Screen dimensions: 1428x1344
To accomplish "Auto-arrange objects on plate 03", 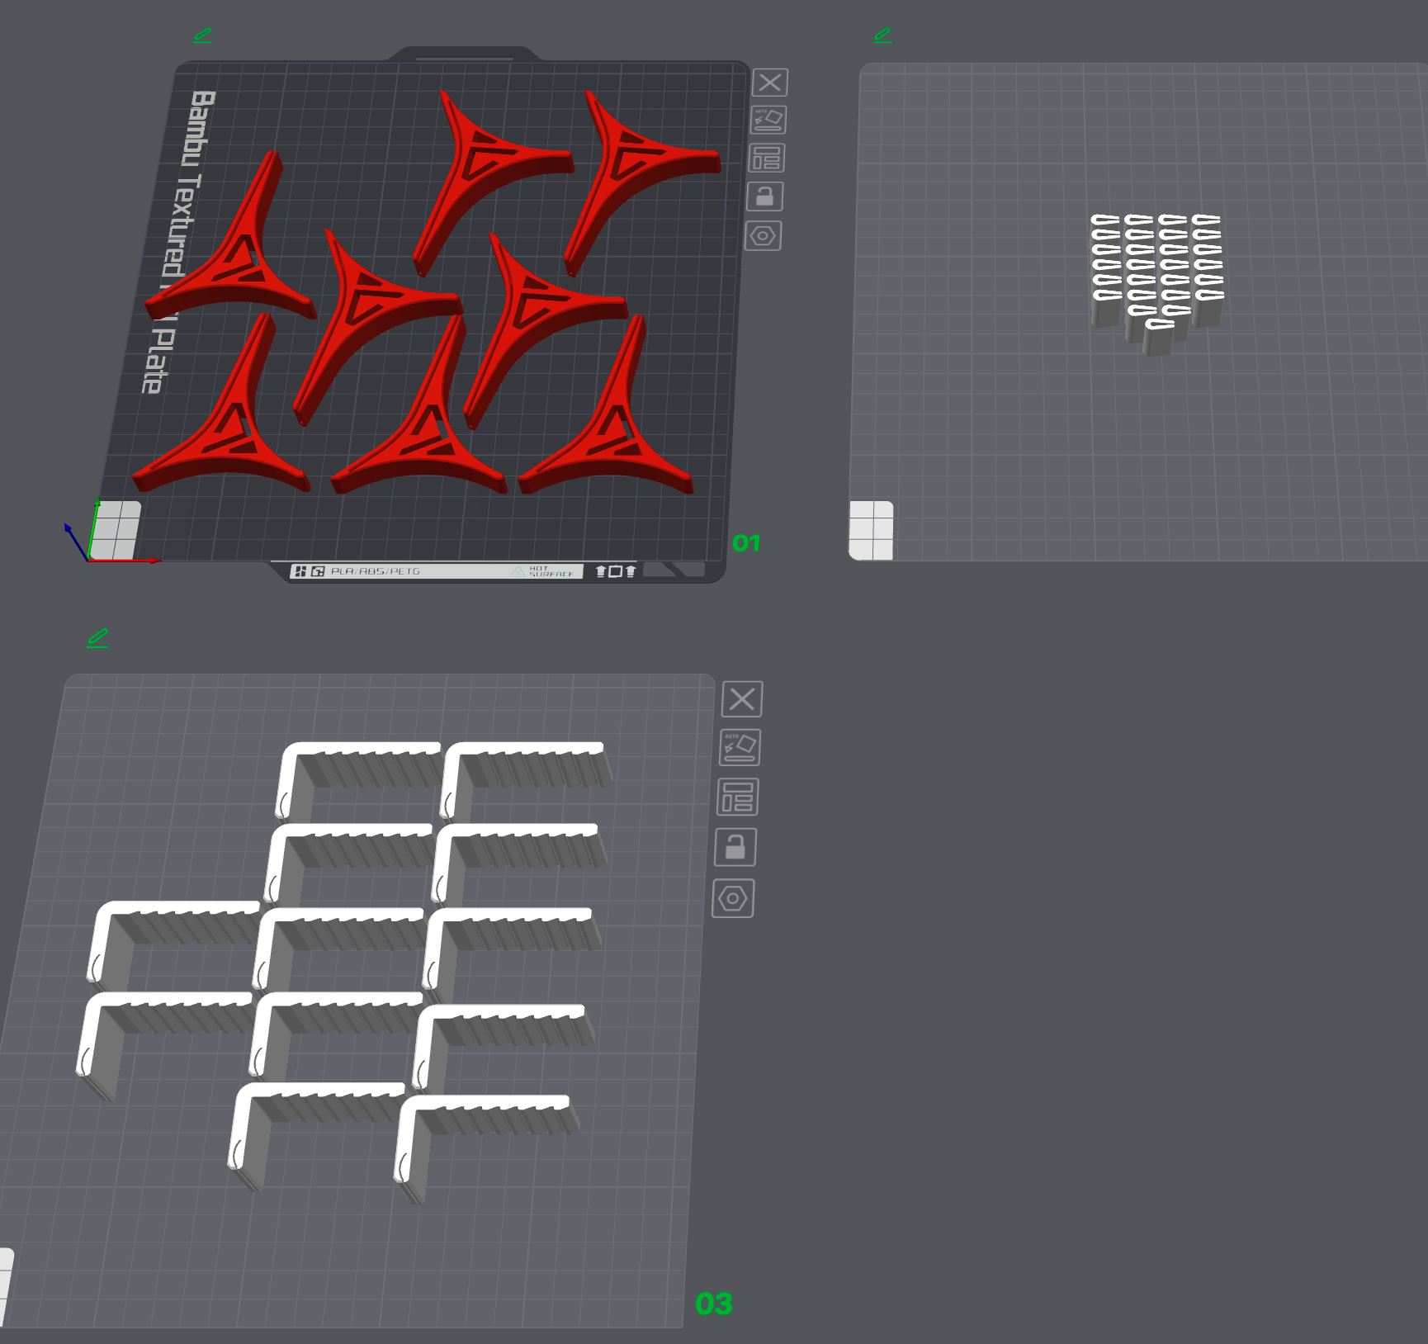I will [x=737, y=797].
